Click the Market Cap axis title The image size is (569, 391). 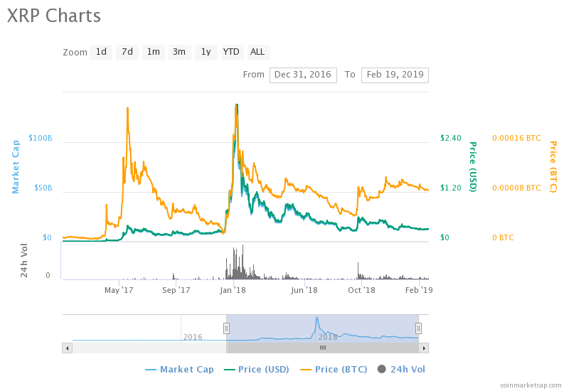click(15, 167)
